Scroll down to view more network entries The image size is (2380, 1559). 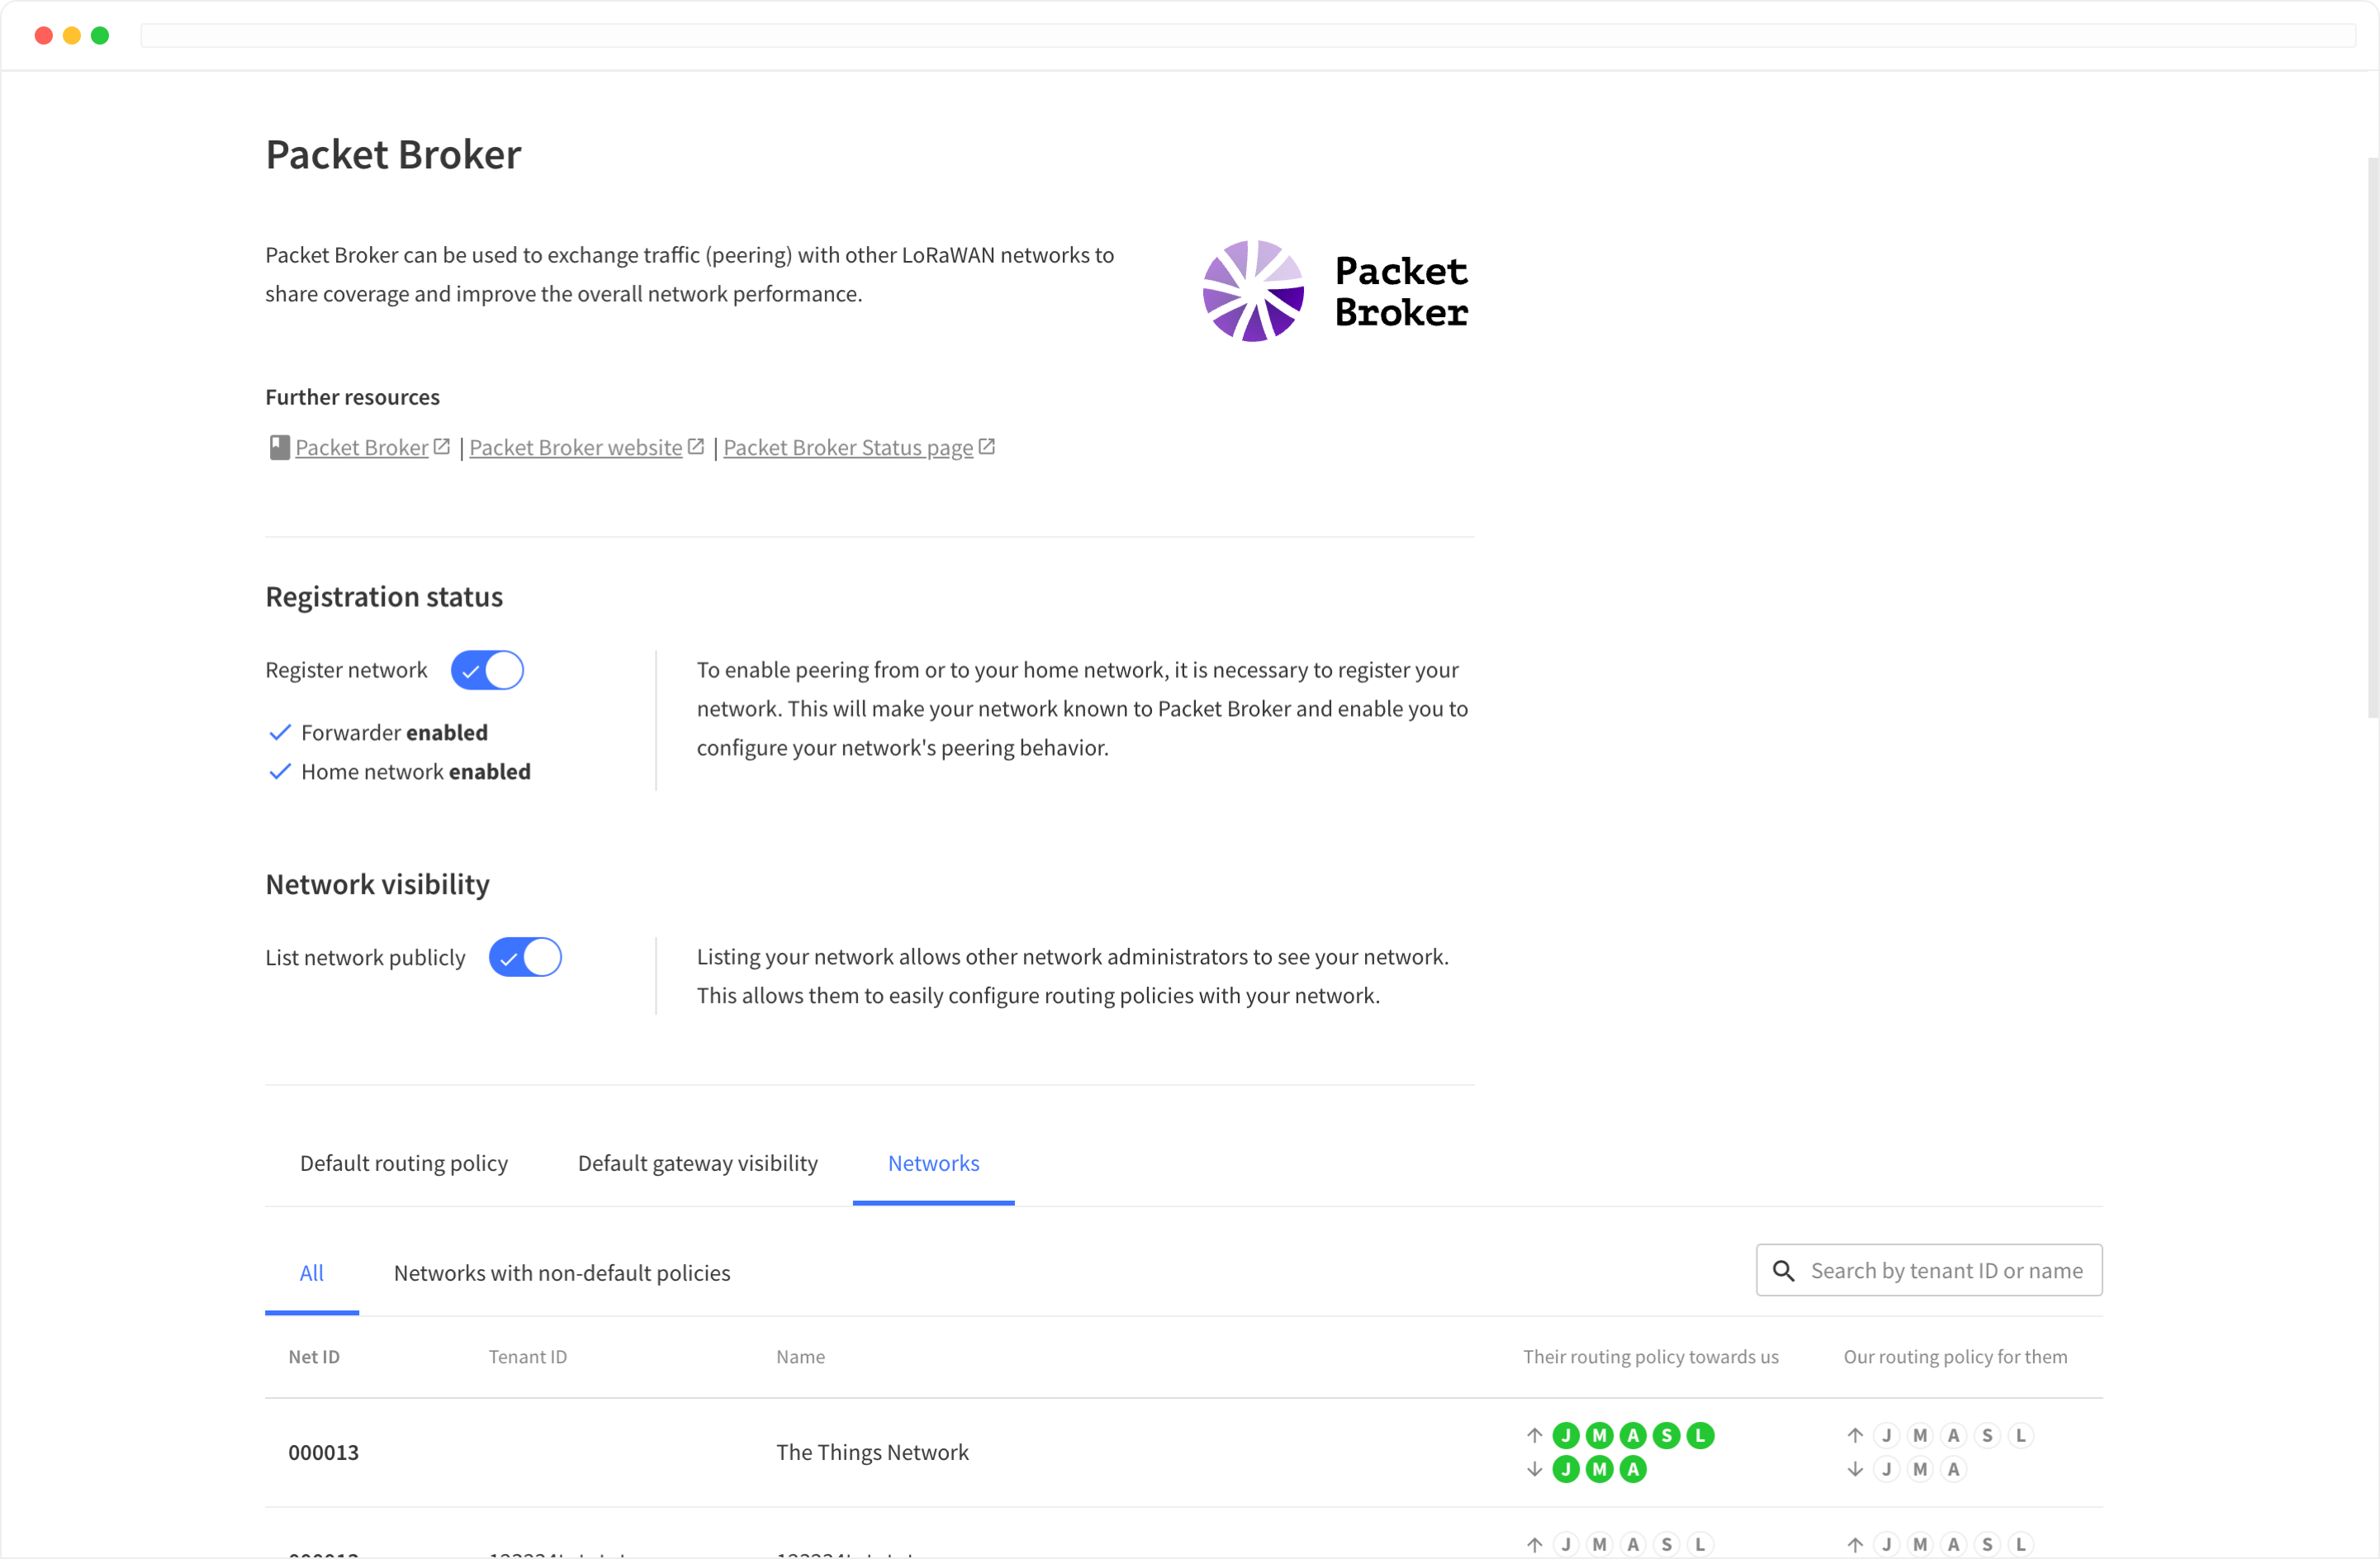point(1190,1514)
